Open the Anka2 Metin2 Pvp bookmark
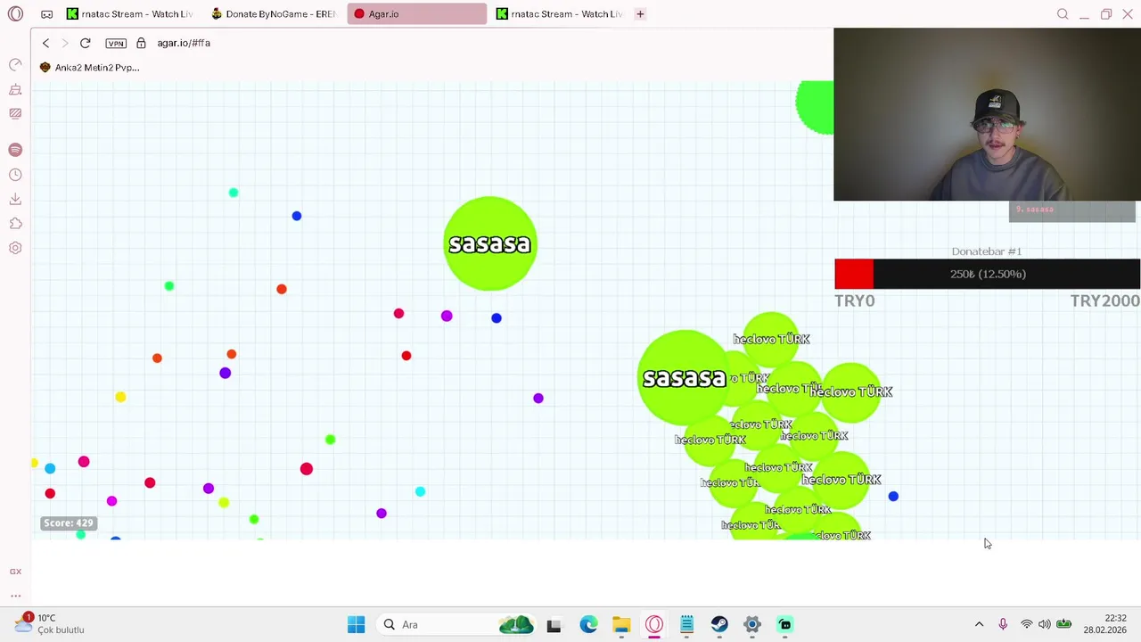1141x642 pixels. 90,68
